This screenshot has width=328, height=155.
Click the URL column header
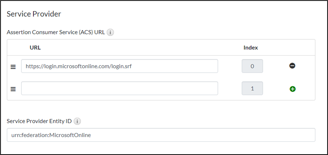pyautogui.click(x=35, y=48)
